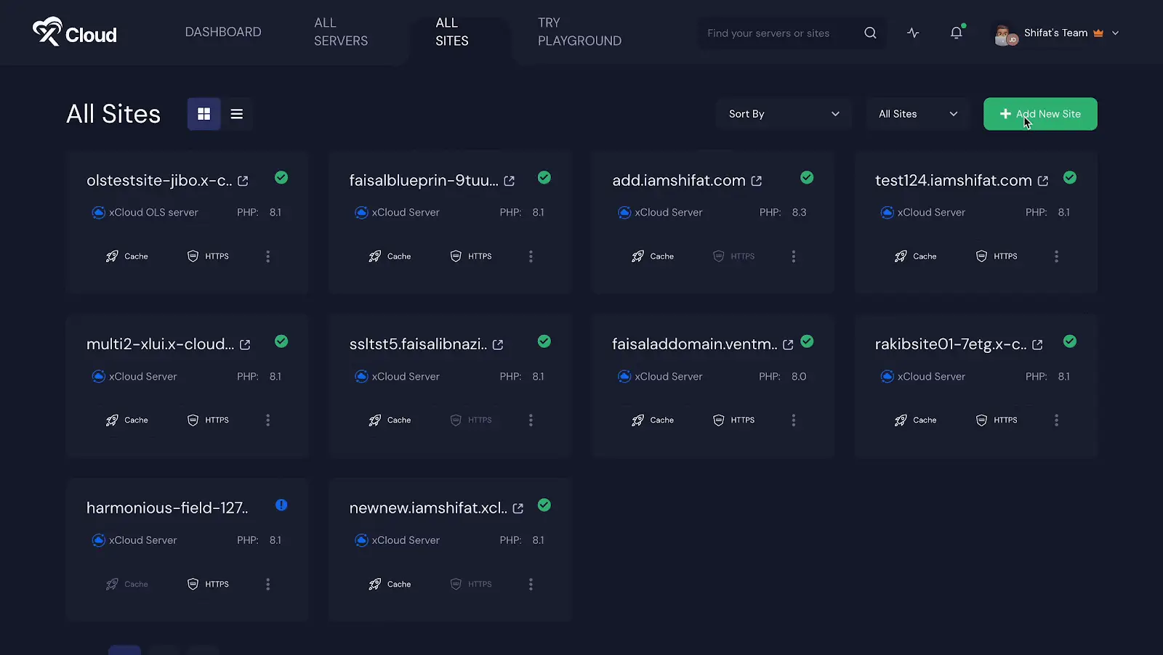
Task: Click the All Sites page heading
Action: (113, 114)
